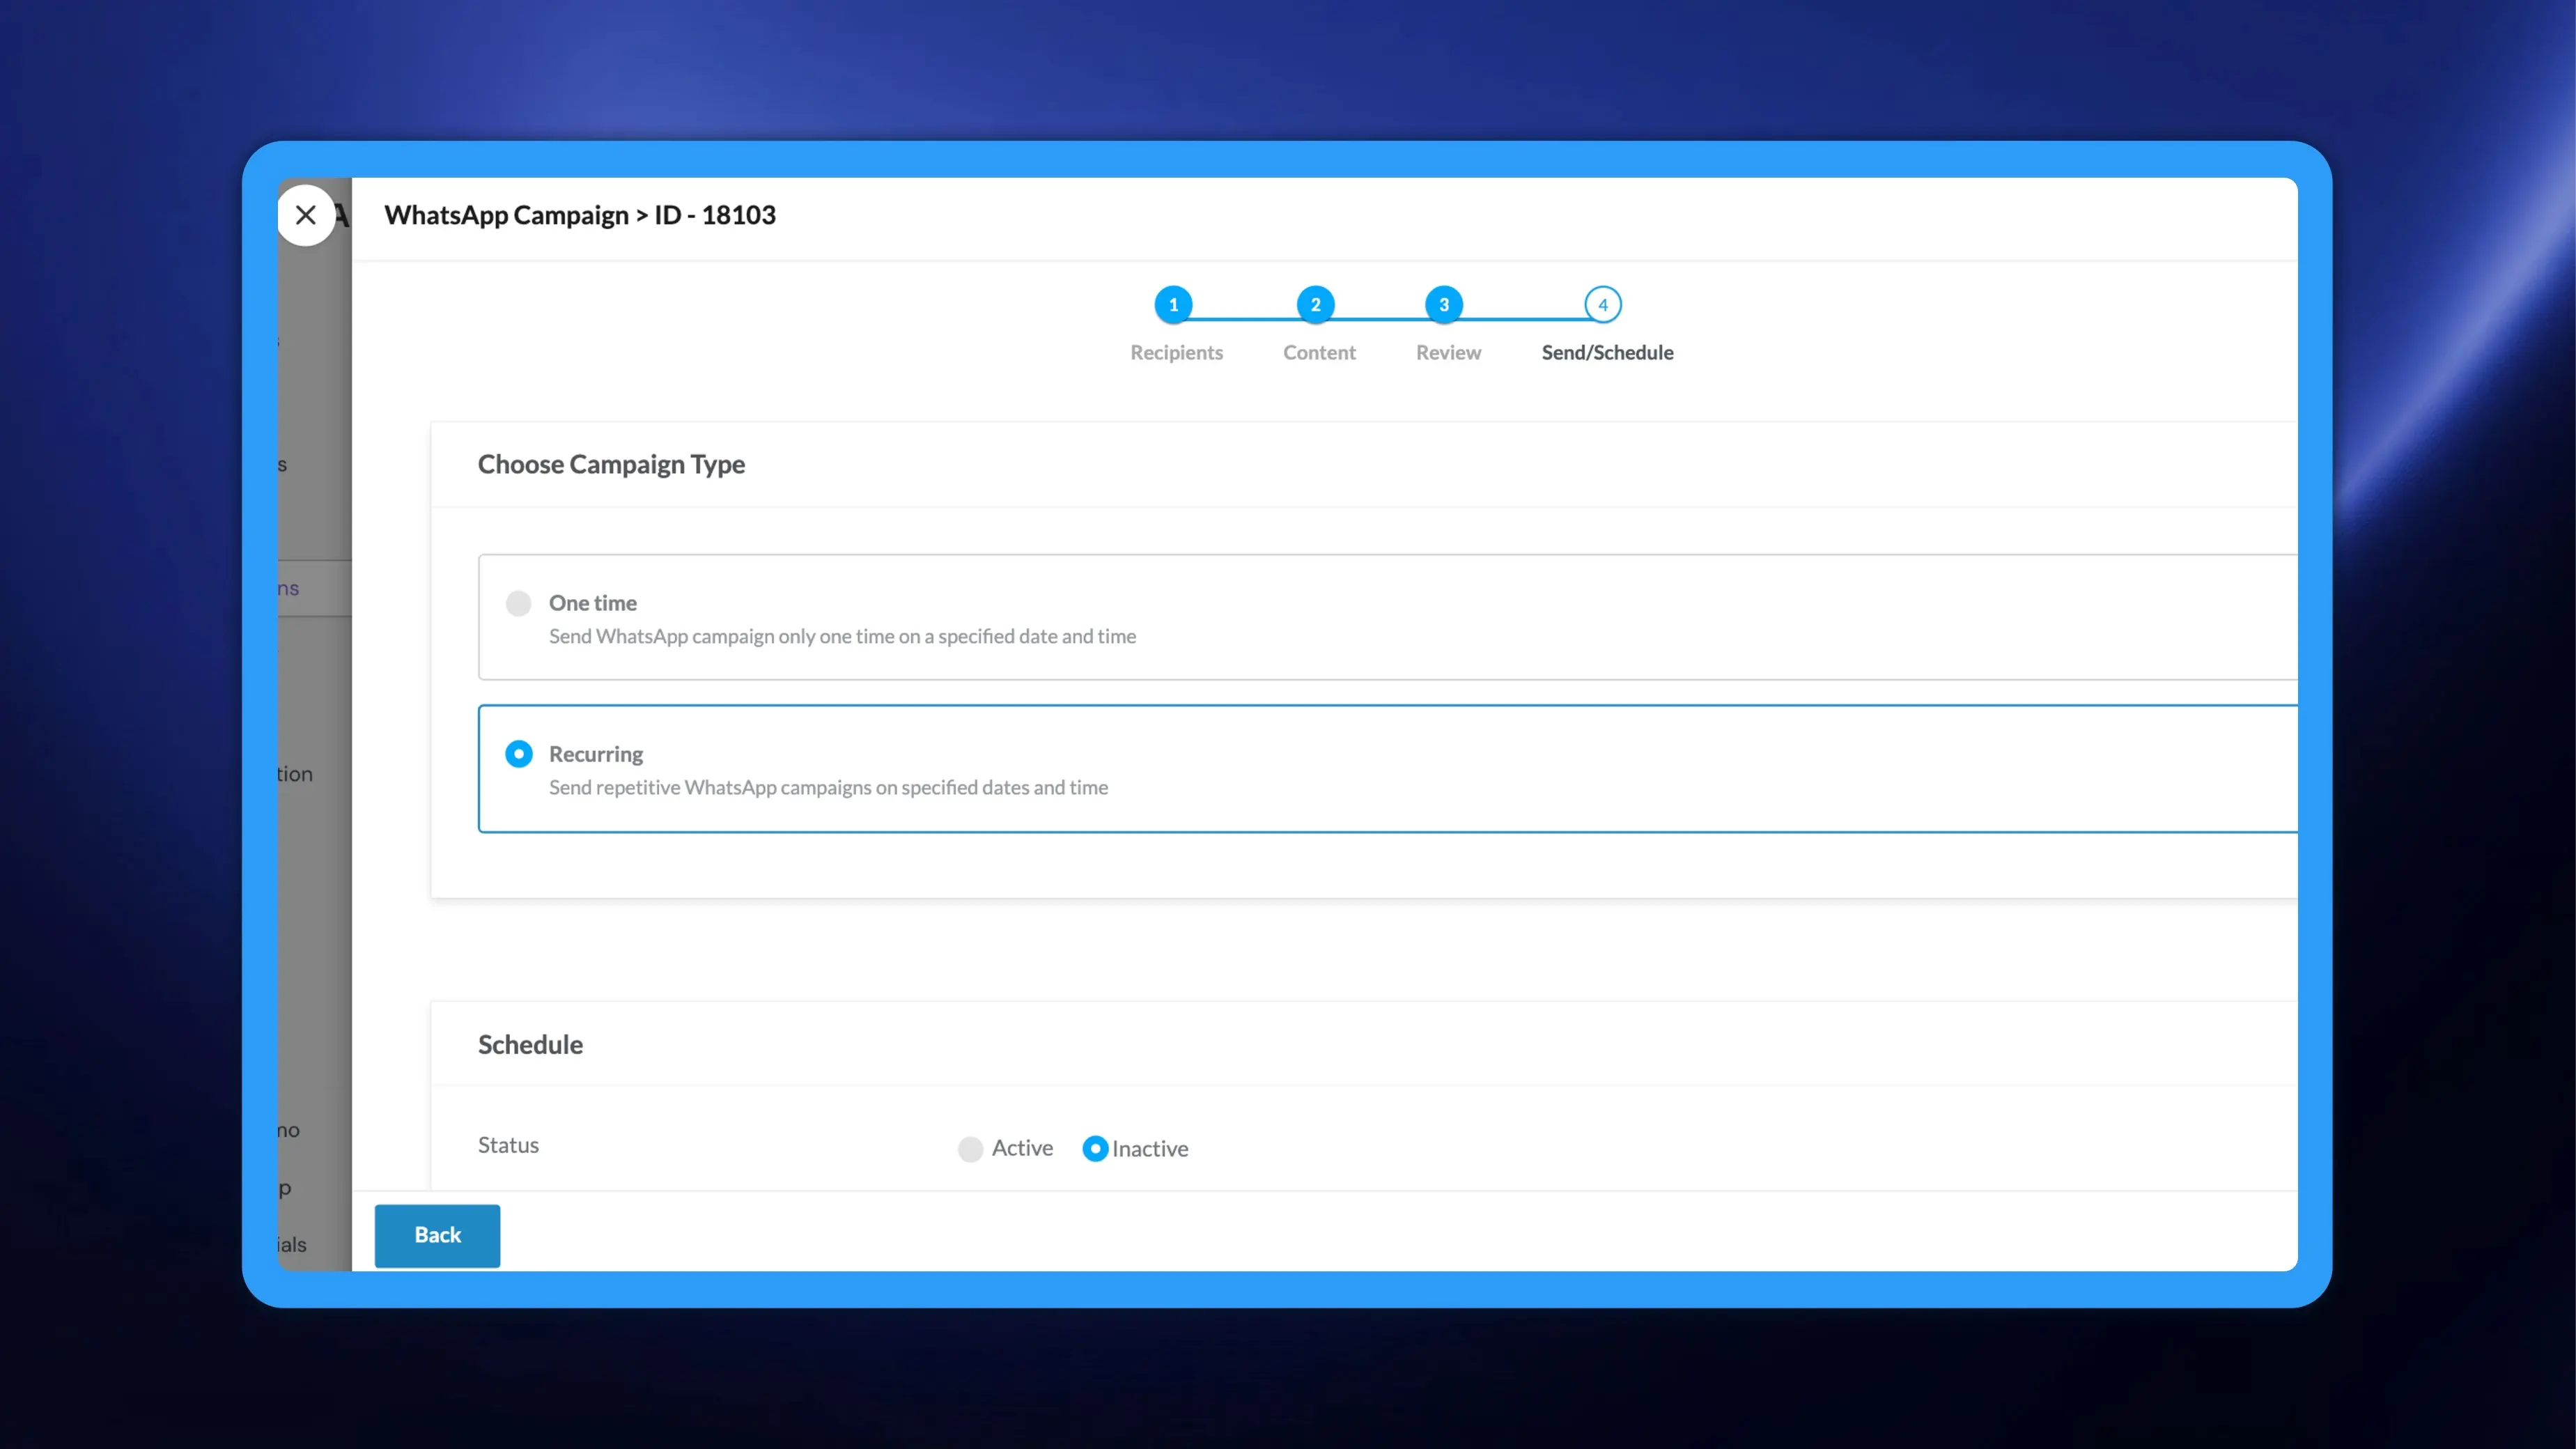This screenshot has width=2576, height=1449.
Task: Select the One time campaign radio button
Action: pyautogui.click(x=518, y=603)
